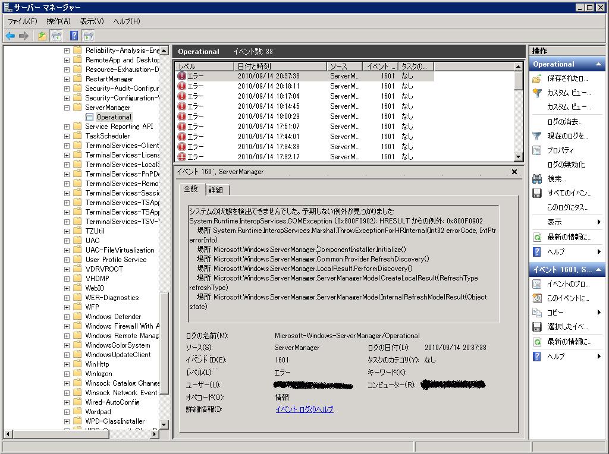Click Attach task to log (このログにタス)
The image size is (609, 454).
pos(567,207)
